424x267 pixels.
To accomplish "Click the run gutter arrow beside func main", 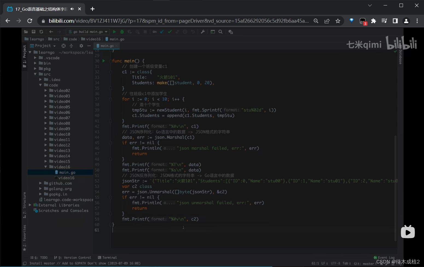I will [104, 61].
